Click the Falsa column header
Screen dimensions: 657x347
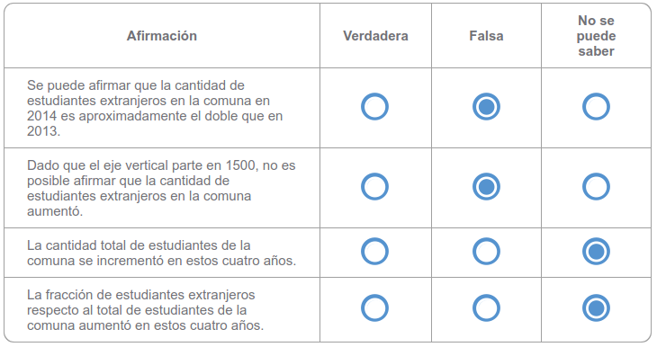point(486,36)
